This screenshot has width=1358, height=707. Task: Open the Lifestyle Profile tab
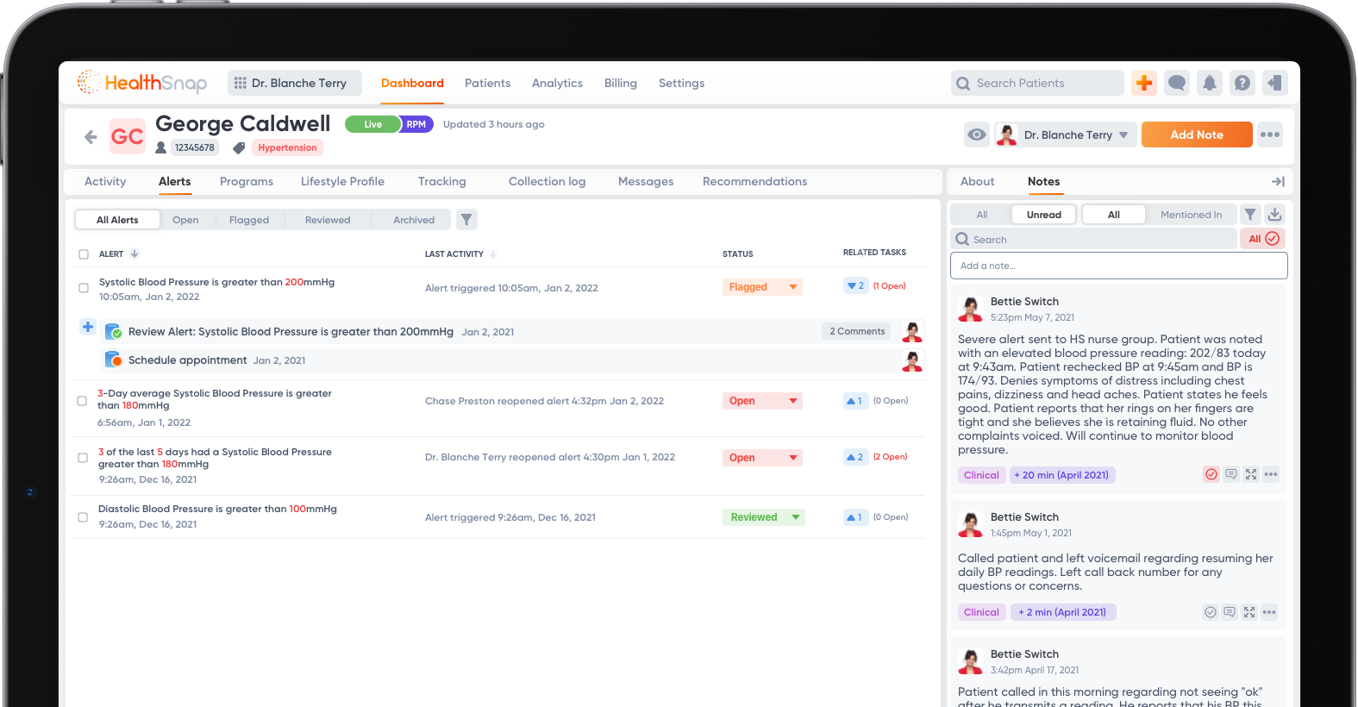pos(342,181)
